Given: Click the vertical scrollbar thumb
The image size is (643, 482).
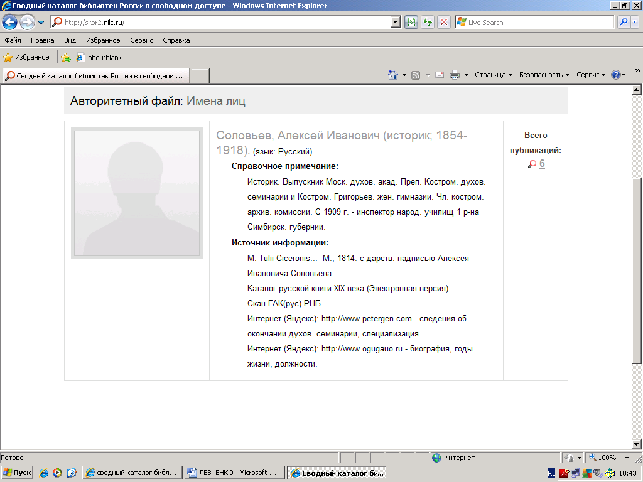Looking at the screenshot, I should [x=637, y=270].
